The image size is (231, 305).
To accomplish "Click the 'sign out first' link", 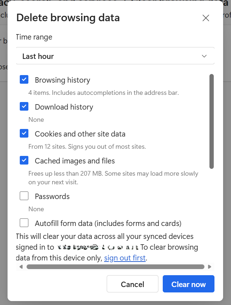I will [x=125, y=258].
